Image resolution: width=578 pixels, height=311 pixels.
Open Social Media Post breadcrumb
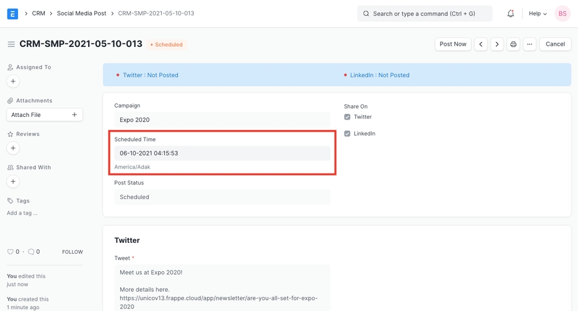(82, 13)
